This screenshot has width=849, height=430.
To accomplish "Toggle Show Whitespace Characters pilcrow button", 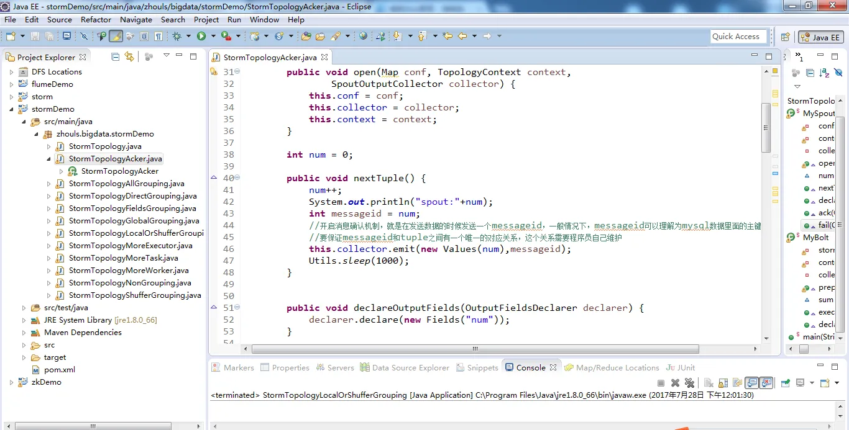I will click(158, 37).
